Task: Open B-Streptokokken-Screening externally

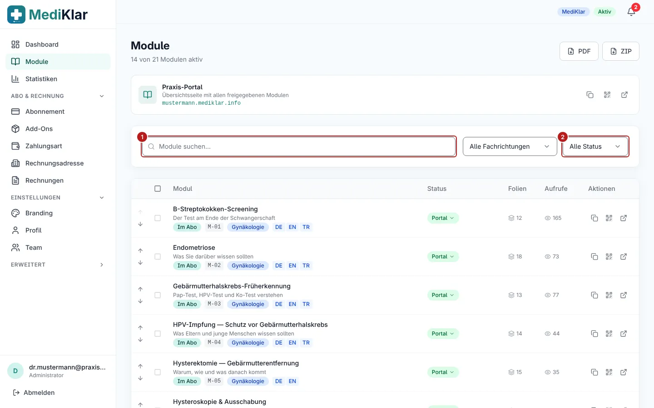Action: [x=624, y=218]
